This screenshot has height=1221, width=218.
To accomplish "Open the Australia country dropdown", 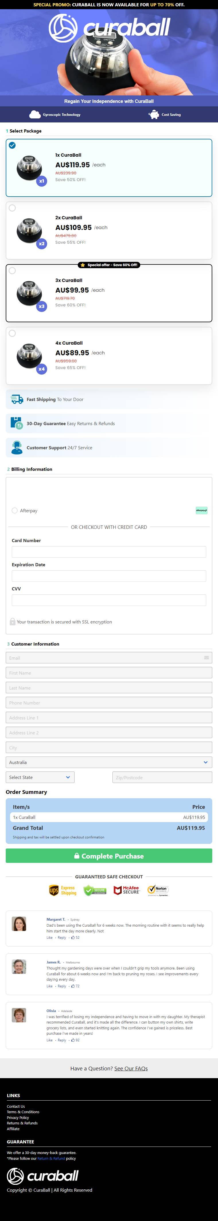I will pos(109,762).
